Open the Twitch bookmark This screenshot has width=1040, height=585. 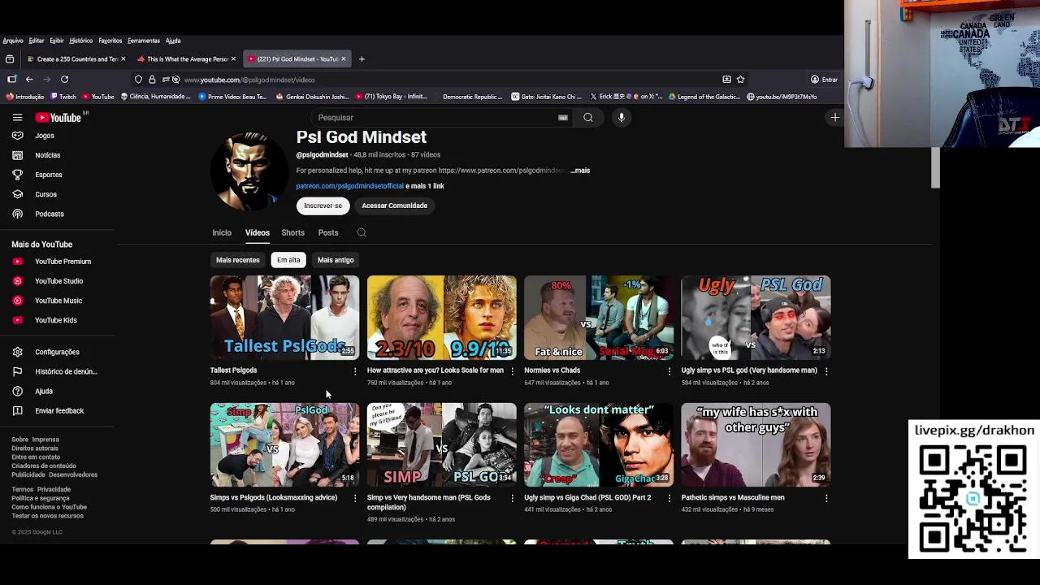[63, 97]
